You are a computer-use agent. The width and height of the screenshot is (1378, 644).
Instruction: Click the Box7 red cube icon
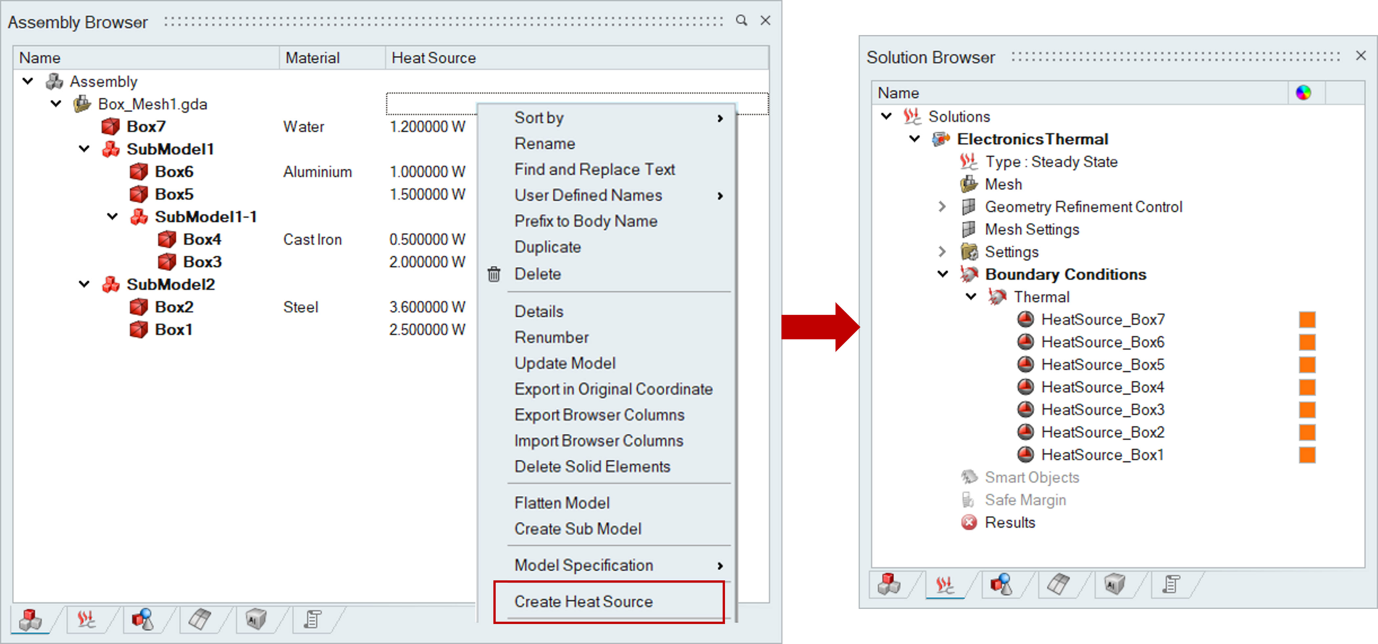pyautogui.click(x=111, y=127)
